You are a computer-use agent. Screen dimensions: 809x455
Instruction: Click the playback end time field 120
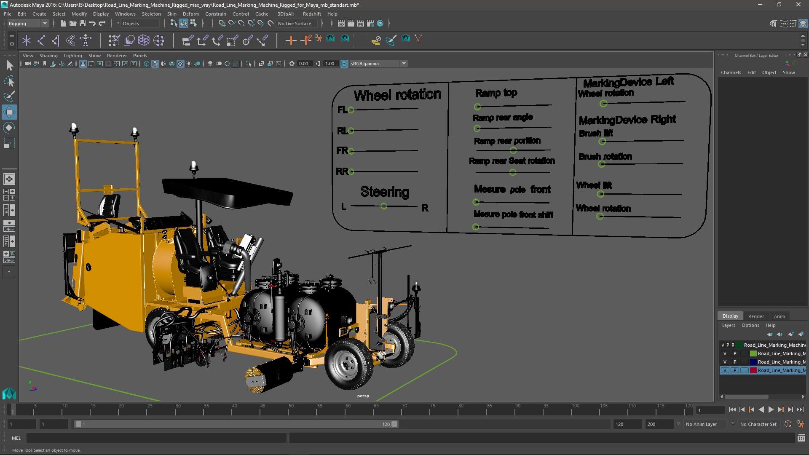627,424
